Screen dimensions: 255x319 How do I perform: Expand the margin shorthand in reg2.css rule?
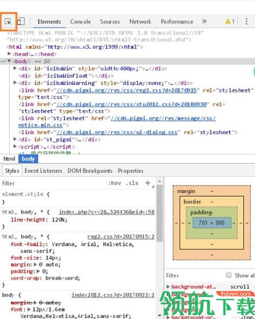(x=36, y=264)
